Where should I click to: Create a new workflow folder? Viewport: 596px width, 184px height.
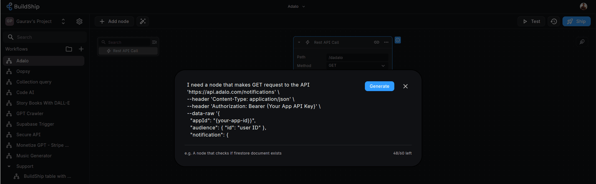coord(69,49)
